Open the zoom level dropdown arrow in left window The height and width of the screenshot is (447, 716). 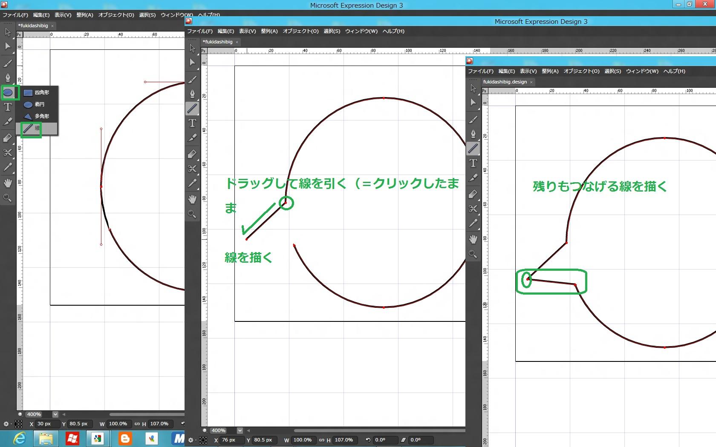[55, 415]
